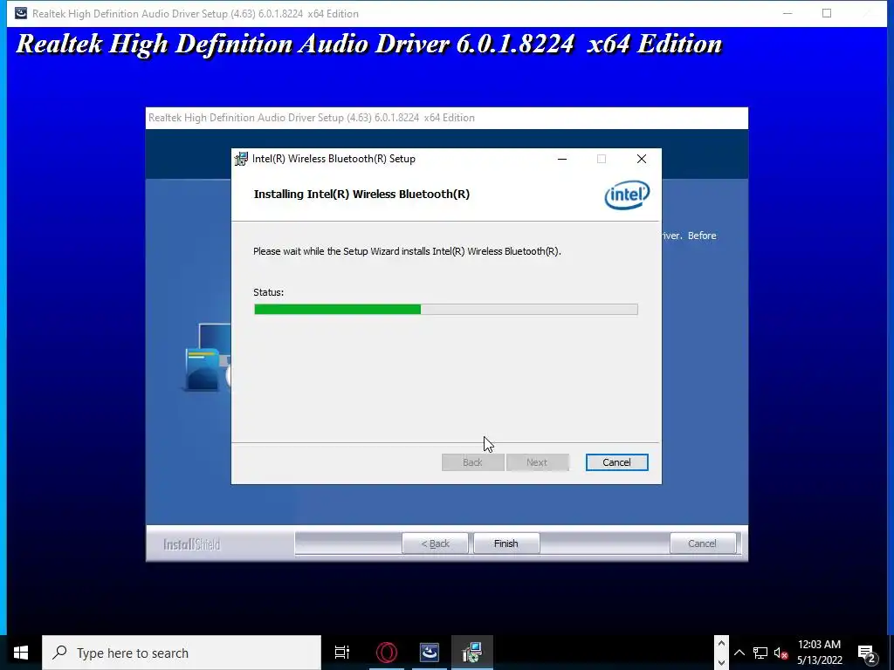Viewport: 894px width, 670px height.
Task: Click the Intel setup installer icon in title bar
Action: 242,159
